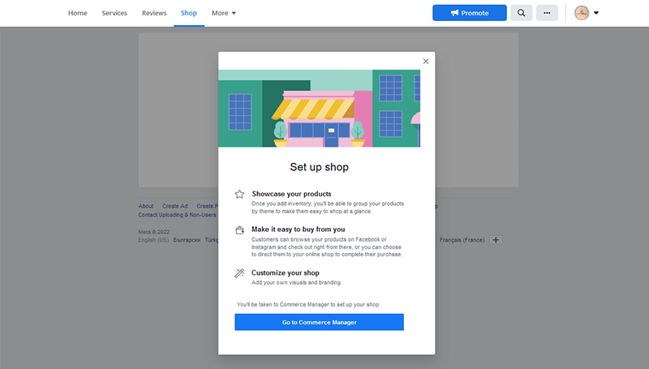
Task: Click Add your own visuals and branding text
Action: (x=296, y=282)
